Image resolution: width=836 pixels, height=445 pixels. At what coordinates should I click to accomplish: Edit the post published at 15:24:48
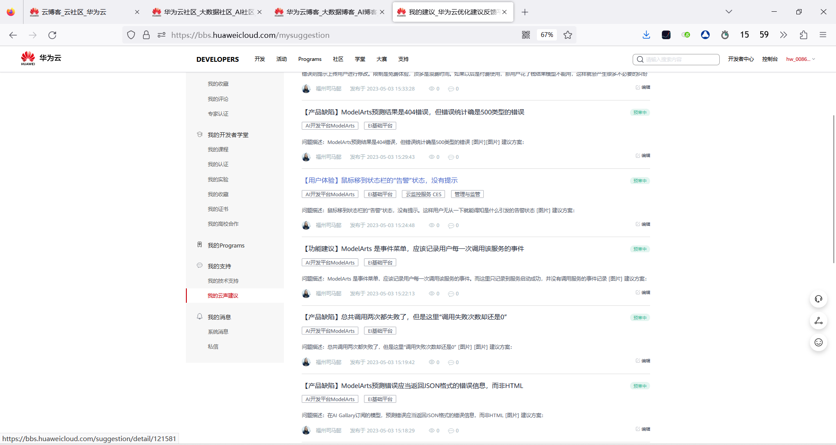643,224
